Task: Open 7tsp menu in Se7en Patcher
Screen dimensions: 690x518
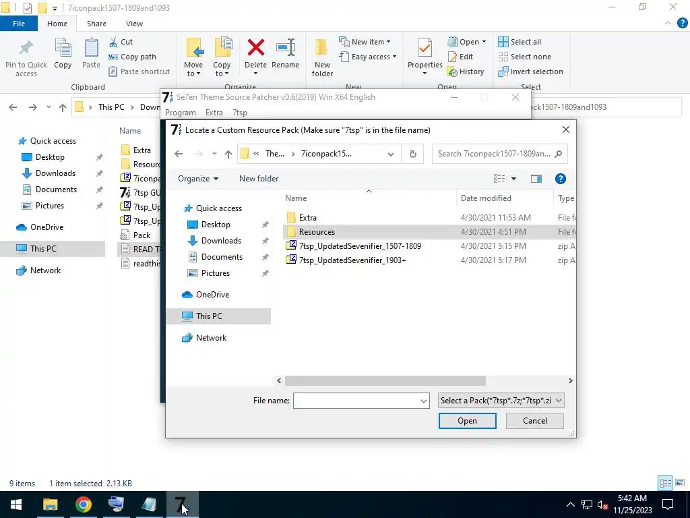Action: pyautogui.click(x=239, y=113)
